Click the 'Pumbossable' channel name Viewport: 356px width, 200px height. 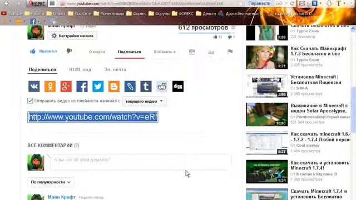323,117
